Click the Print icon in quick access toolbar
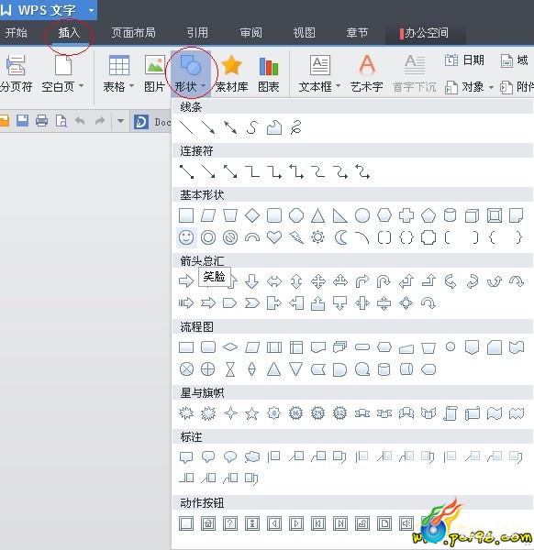Screen dimensions: 534x550 [42, 121]
